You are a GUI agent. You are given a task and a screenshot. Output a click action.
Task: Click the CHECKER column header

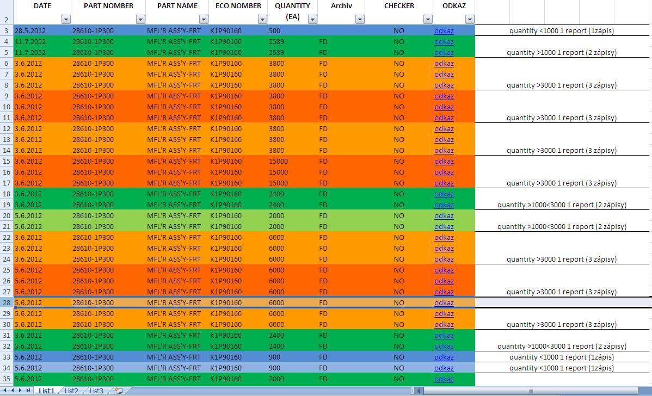click(399, 6)
